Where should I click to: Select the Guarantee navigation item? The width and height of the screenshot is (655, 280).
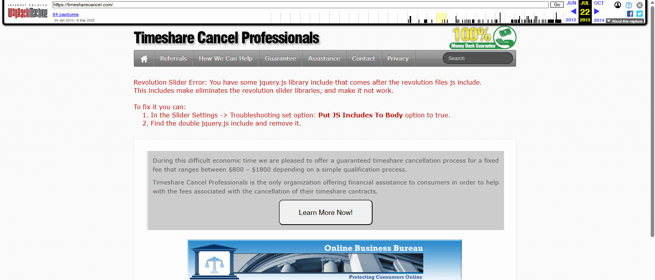tap(280, 58)
